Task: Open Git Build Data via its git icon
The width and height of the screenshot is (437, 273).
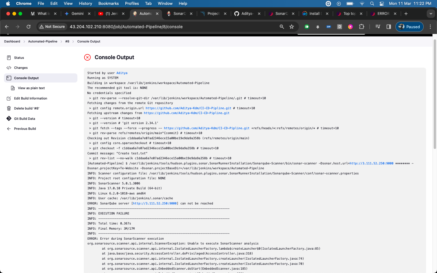Action: [9, 119]
